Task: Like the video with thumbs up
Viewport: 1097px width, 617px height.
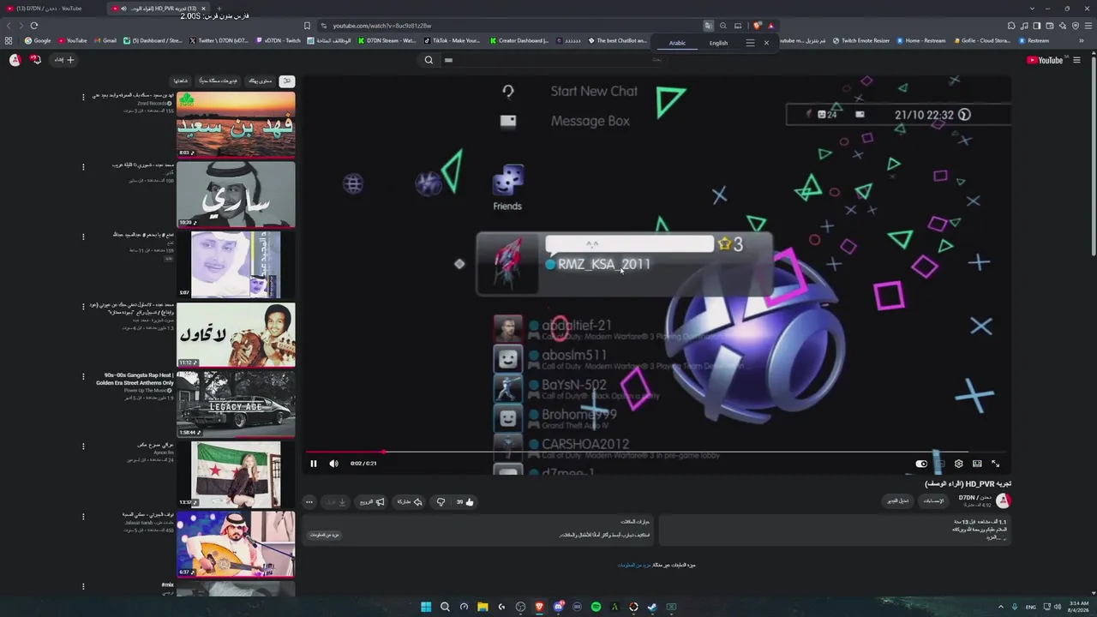Action: (465, 502)
